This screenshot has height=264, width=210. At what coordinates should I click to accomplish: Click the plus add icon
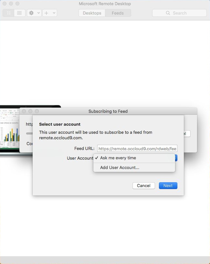[x=46, y=13]
